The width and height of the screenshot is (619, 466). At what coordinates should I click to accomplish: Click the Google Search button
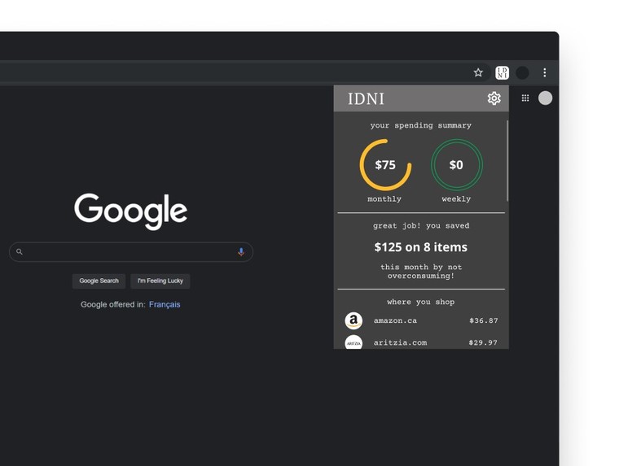(x=99, y=281)
